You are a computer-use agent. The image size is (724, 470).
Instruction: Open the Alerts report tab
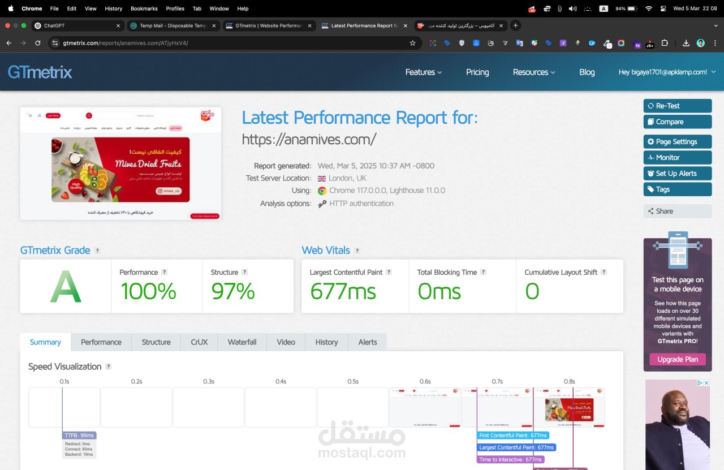(368, 342)
